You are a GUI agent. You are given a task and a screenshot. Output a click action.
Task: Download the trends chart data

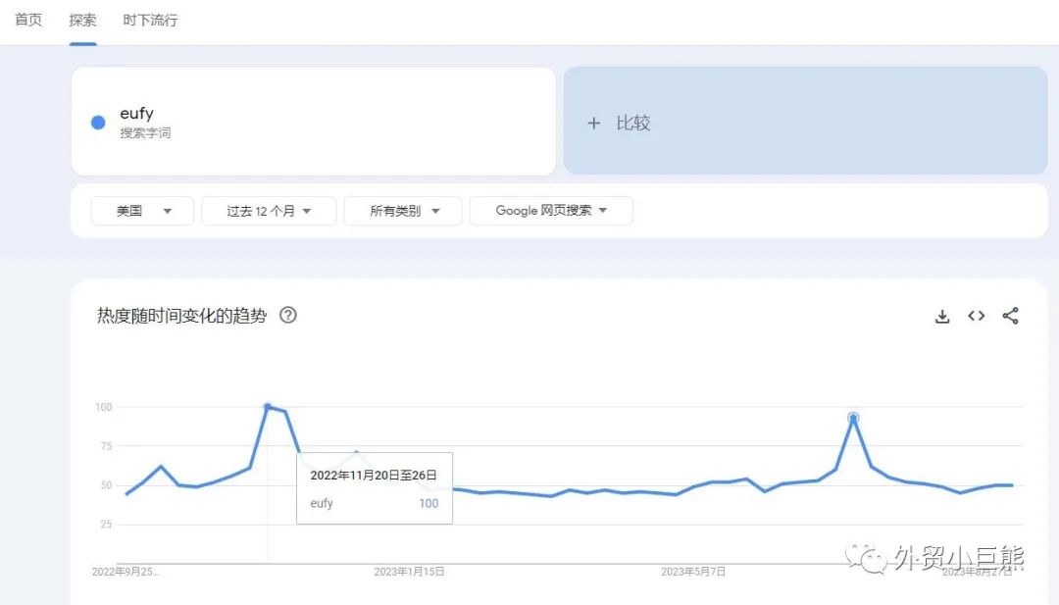point(942,316)
